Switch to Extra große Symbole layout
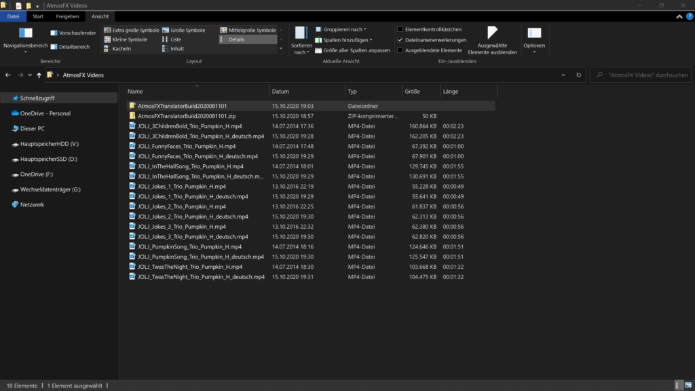695x391 pixels. pyautogui.click(x=131, y=30)
